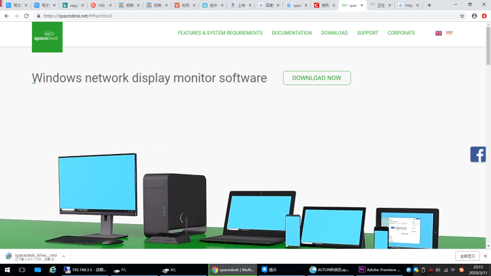Open the Documentation menu item
This screenshot has width=491, height=276.
click(292, 33)
